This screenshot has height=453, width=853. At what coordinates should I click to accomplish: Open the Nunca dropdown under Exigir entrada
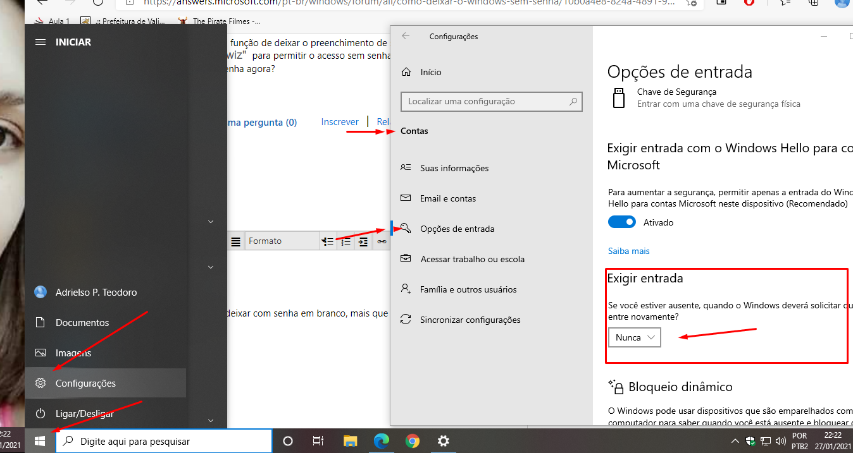(635, 337)
